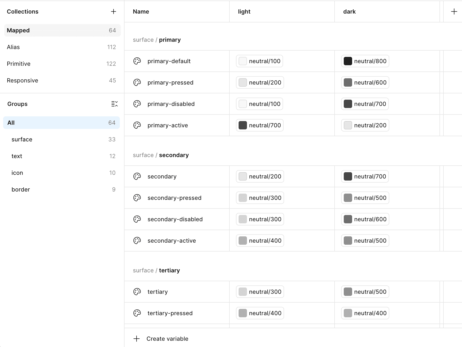Click palette icon of secondary-active row

click(x=137, y=241)
